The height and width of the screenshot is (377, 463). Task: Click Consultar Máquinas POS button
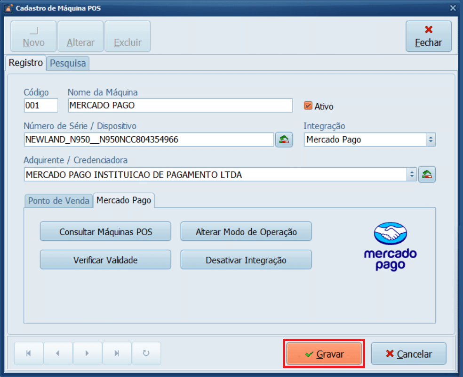105,232
